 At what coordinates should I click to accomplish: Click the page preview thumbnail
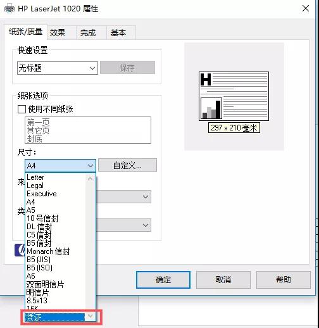234,96
